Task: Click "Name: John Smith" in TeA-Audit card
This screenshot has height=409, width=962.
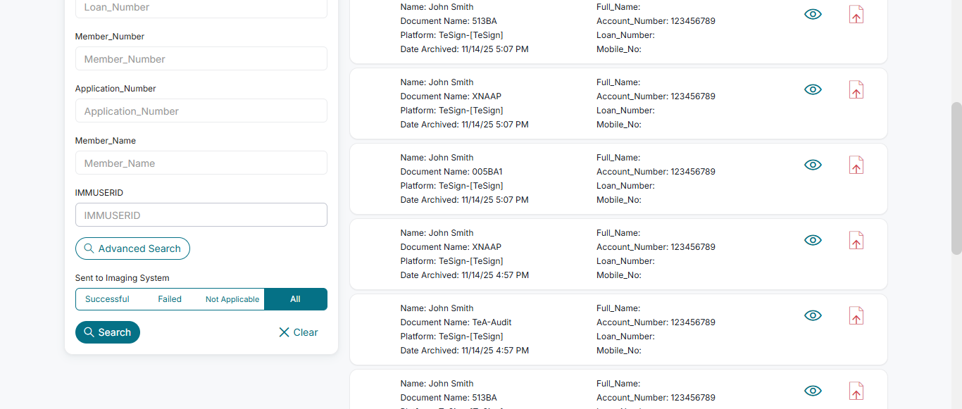Action: tap(437, 308)
